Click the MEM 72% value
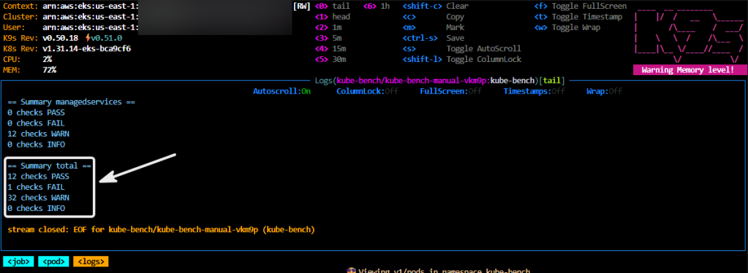Image resolution: width=748 pixels, height=273 pixels. click(x=50, y=70)
